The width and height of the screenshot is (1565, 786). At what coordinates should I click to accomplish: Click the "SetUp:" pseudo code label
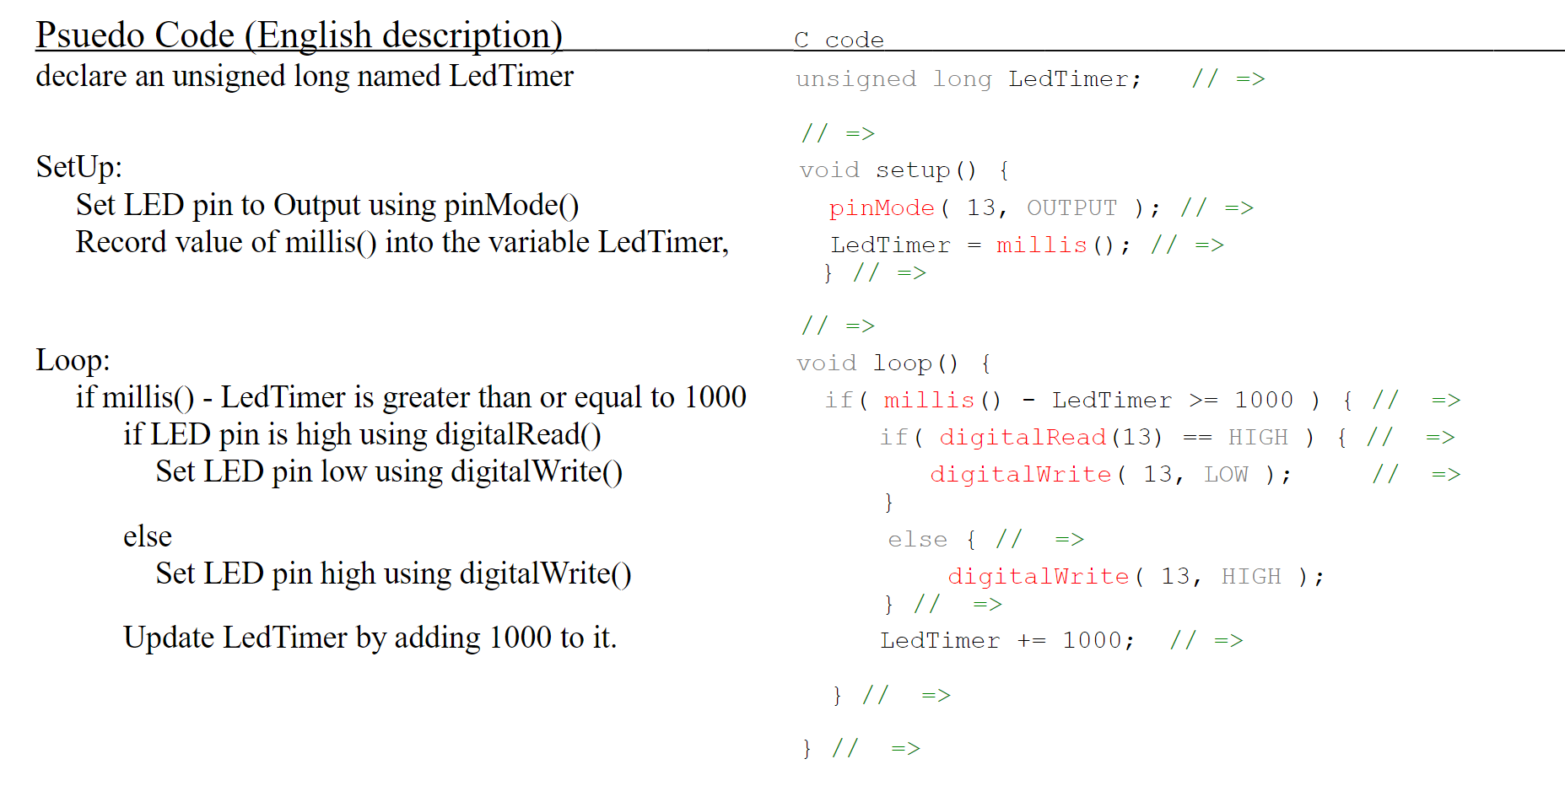[x=78, y=167]
